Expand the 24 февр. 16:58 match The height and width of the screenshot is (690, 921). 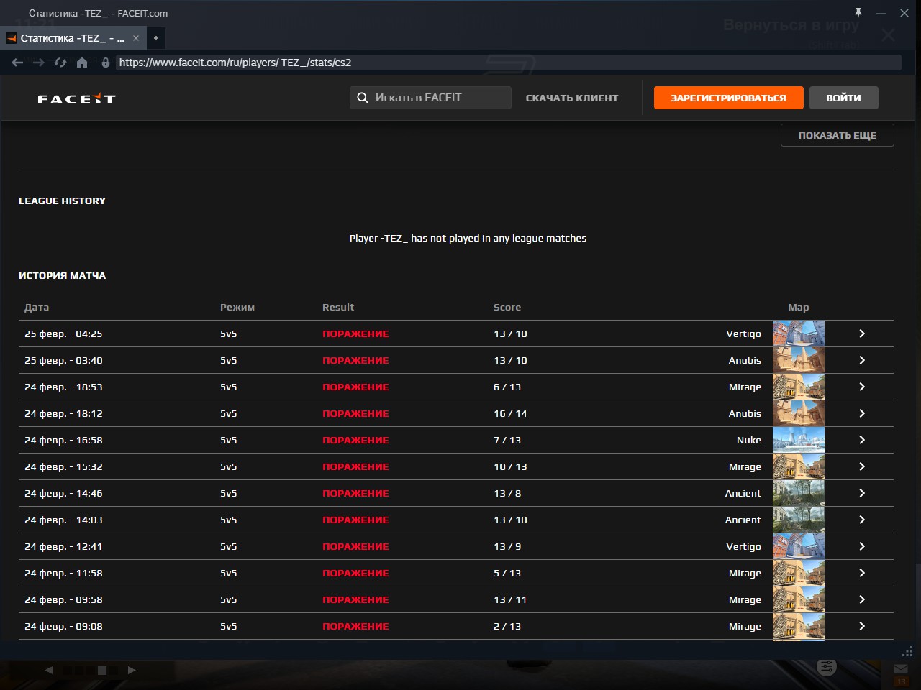click(862, 440)
